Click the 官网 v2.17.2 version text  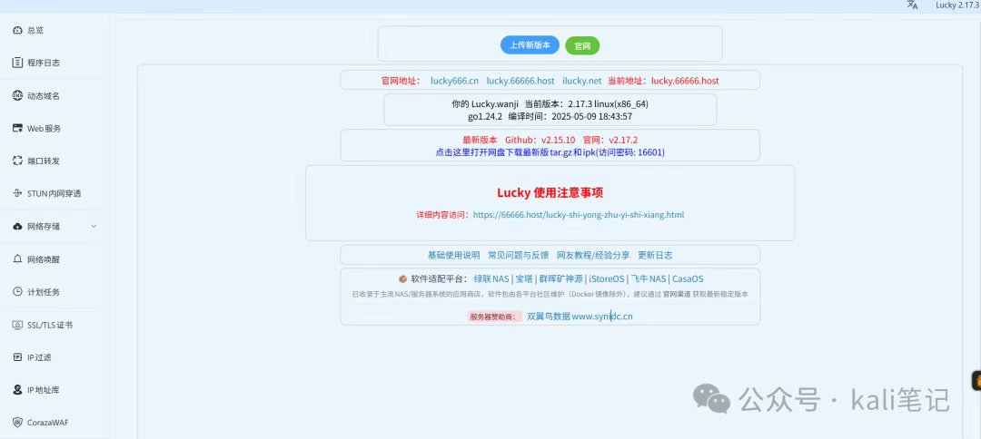click(x=610, y=140)
